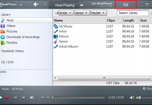This screenshot has width=152, height=105.
Task: Click inside the Search Library field
Action: (133, 13)
